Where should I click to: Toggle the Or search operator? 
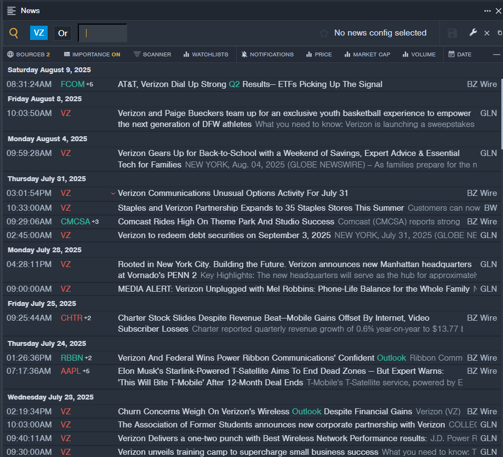[x=63, y=33]
